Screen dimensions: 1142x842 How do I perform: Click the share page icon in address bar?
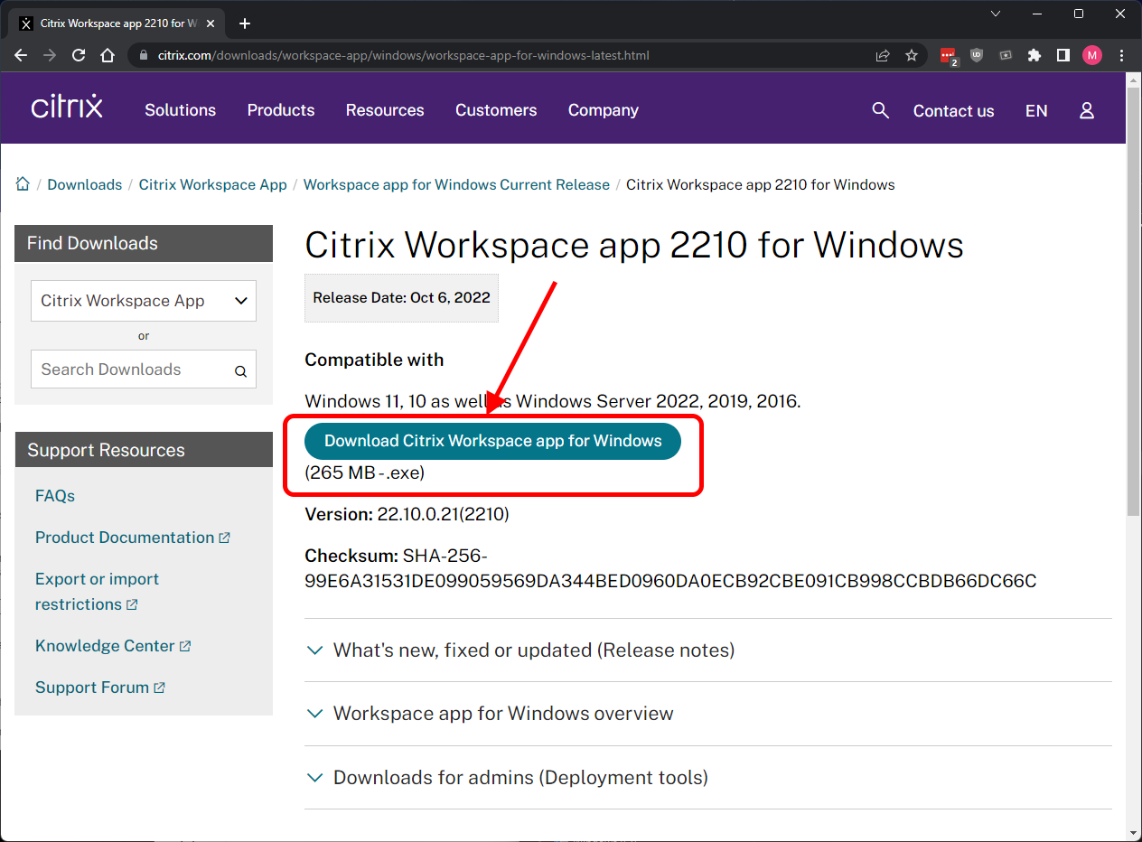click(883, 55)
